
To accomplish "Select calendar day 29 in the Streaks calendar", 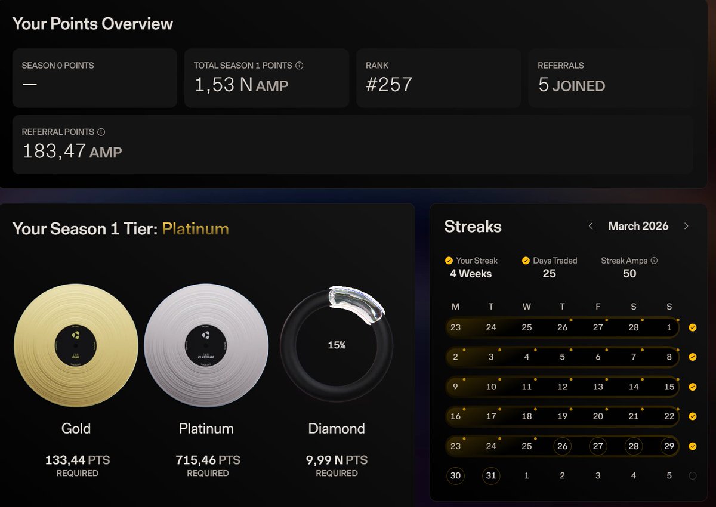I will (x=669, y=446).
